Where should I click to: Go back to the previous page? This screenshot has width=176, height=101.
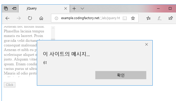pyautogui.click(x=7, y=18)
